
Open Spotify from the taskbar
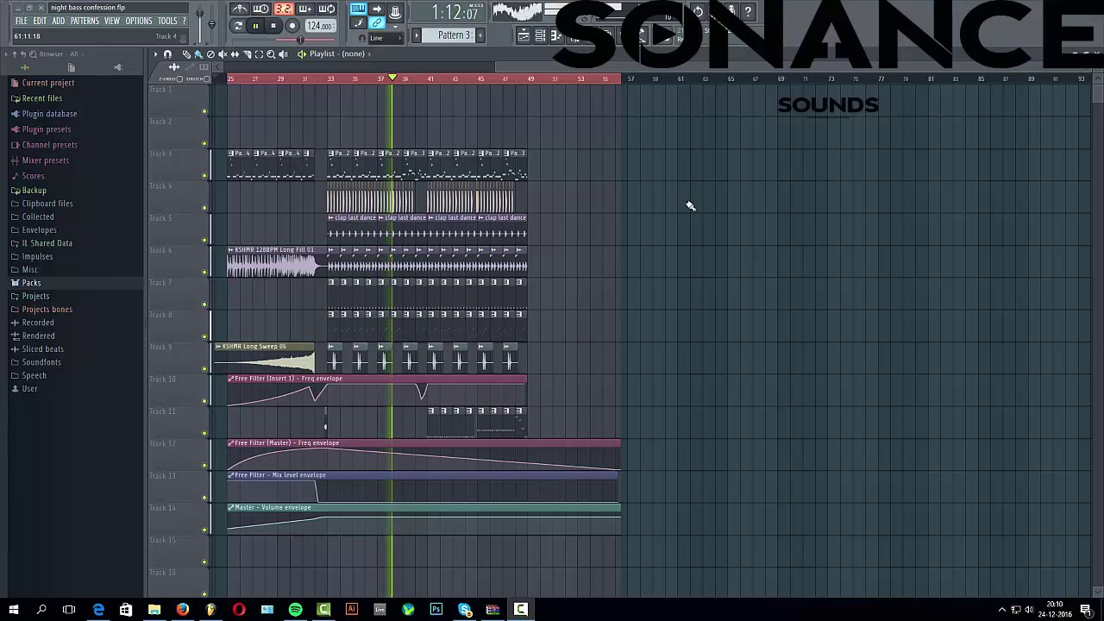coord(295,610)
